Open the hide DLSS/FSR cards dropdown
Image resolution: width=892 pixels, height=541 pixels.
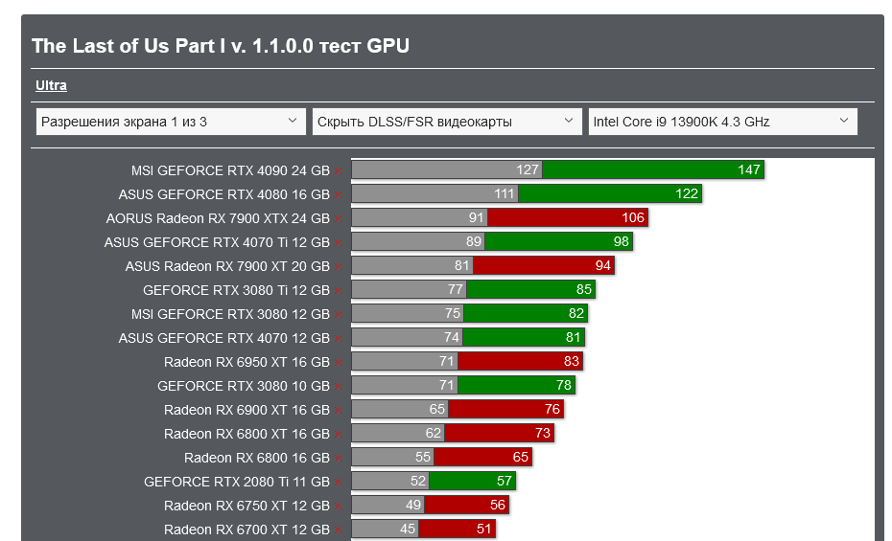(447, 122)
